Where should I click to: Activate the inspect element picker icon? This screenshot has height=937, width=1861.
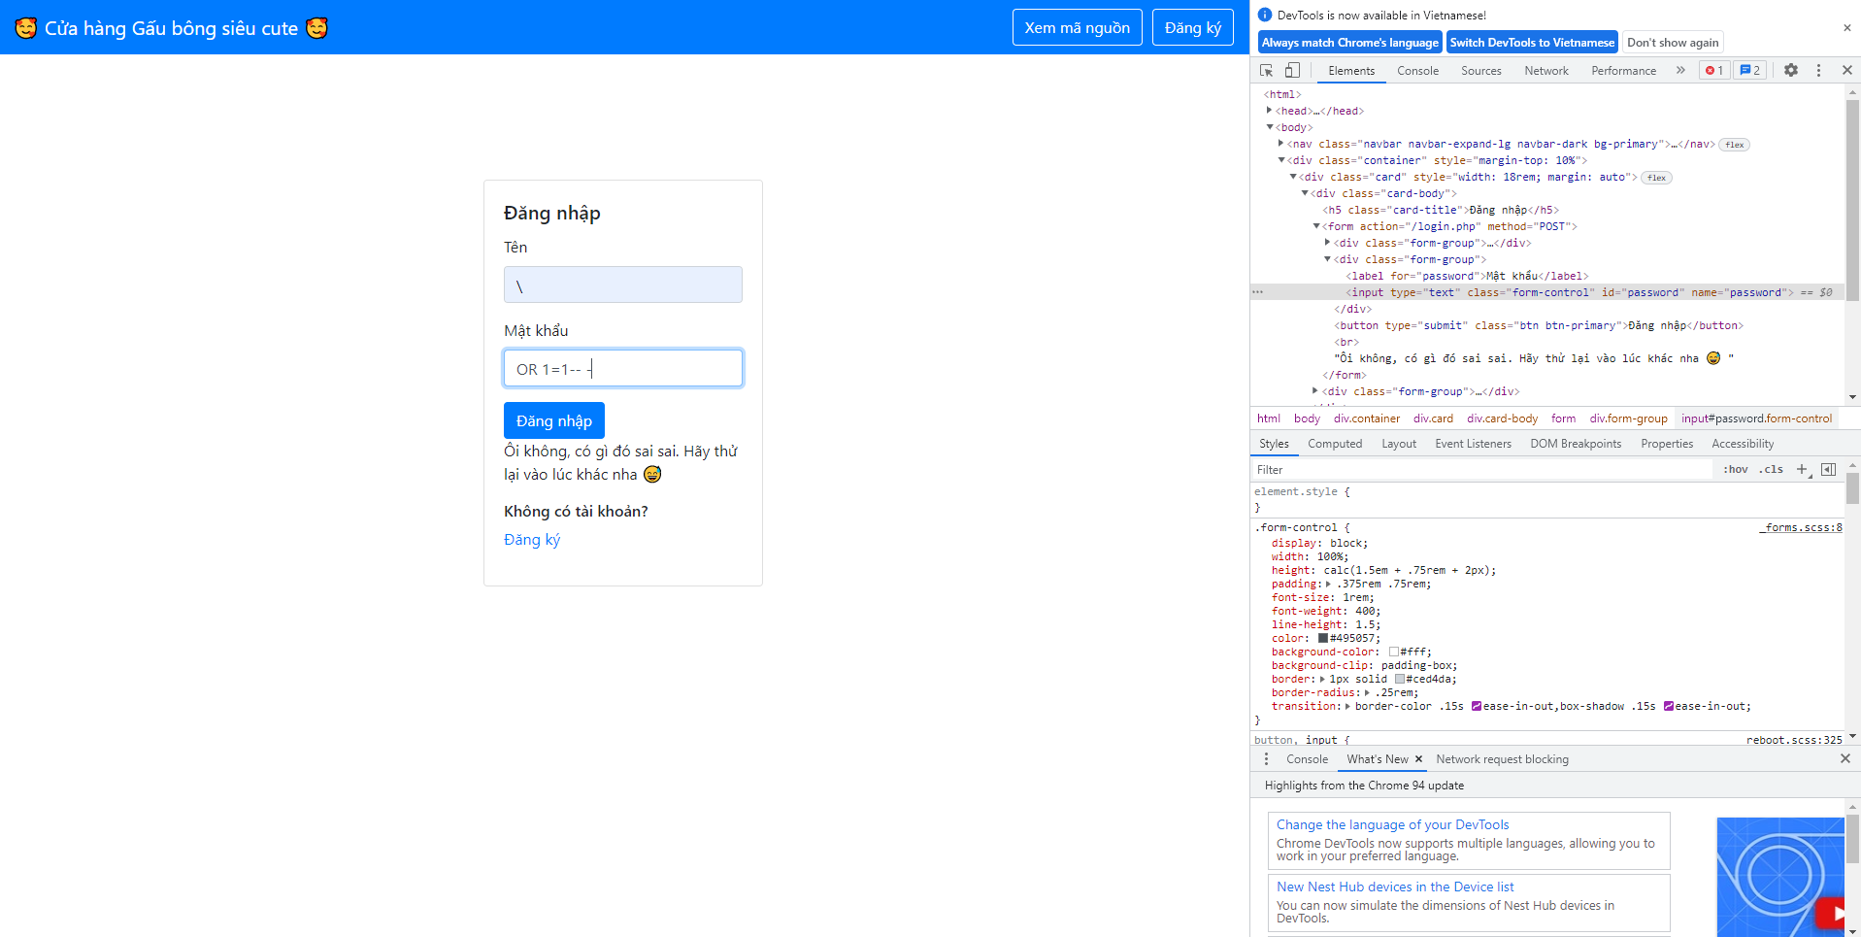tap(1266, 71)
